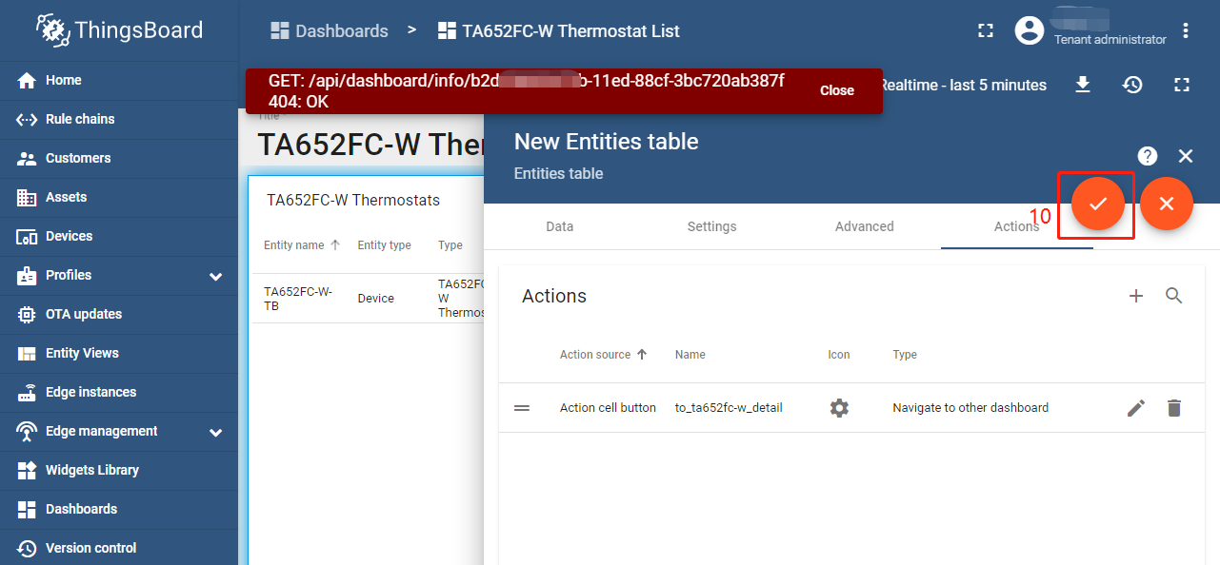
Task: Open OTA updates page
Action: coord(119,314)
